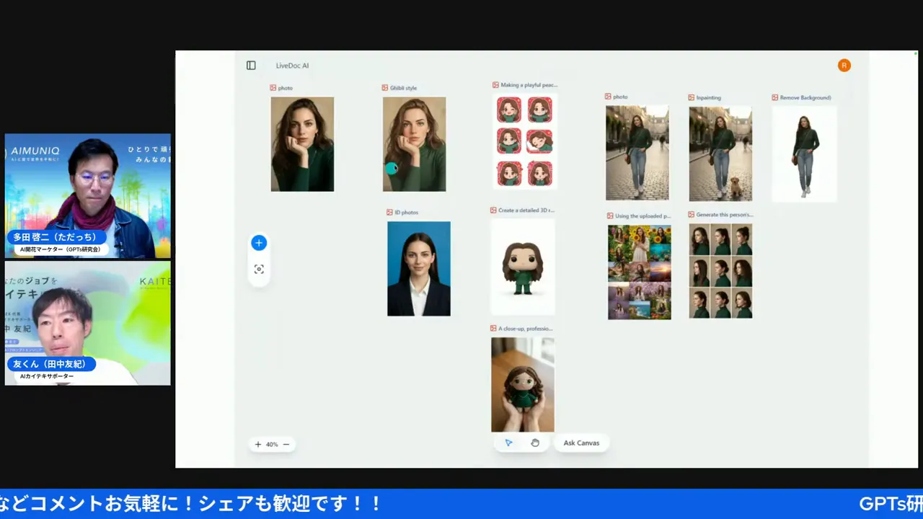The image size is (923, 519).
Task: Collapse the sidebar using the panel icon
Action: pyautogui.click(x=251, y=65)
